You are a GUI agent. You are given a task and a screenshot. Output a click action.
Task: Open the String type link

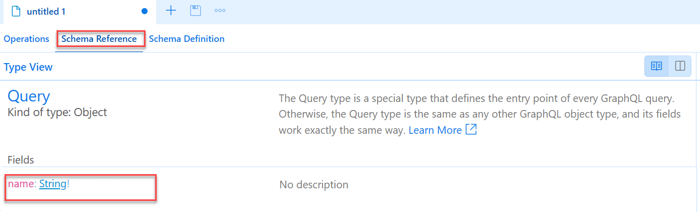(x=53, y=184)
